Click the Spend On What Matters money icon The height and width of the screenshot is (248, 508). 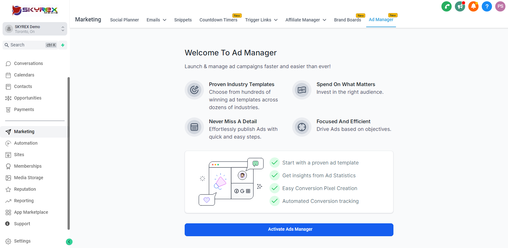(302, 90)
